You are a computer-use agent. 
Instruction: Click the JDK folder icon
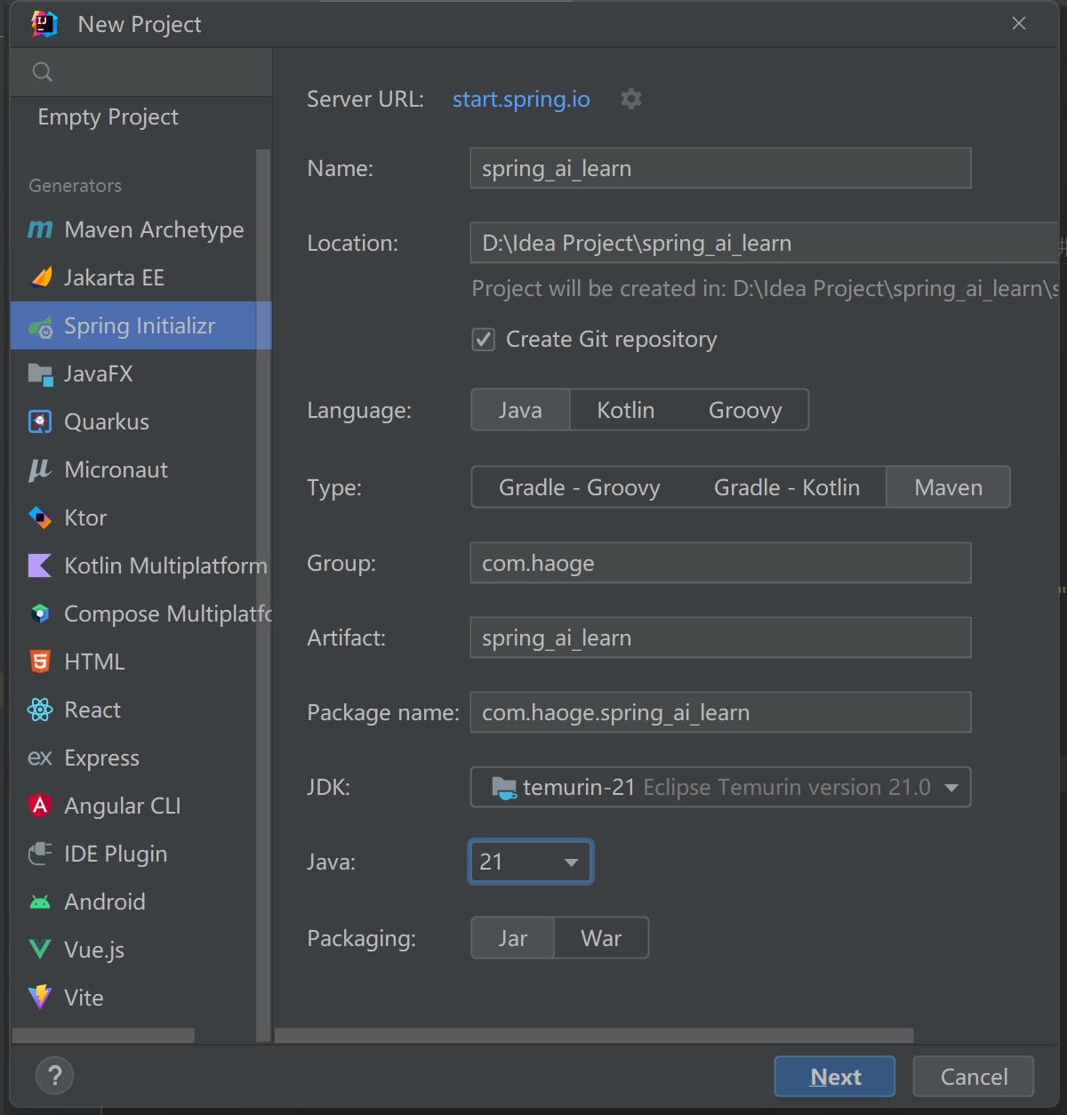tap(504, 788)
